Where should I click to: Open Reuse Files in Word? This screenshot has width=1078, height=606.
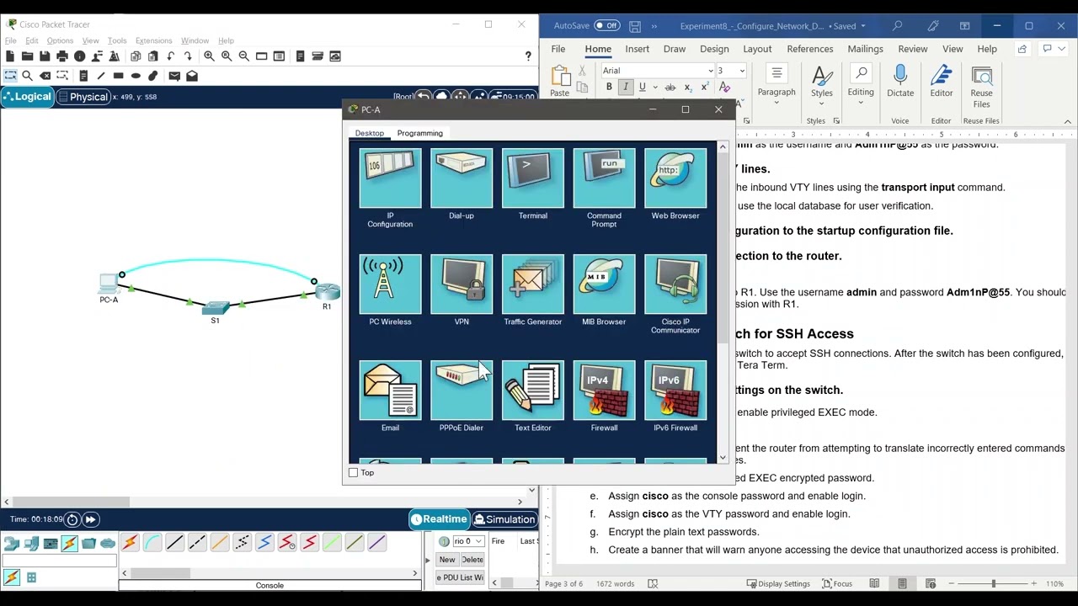(981, 88)
